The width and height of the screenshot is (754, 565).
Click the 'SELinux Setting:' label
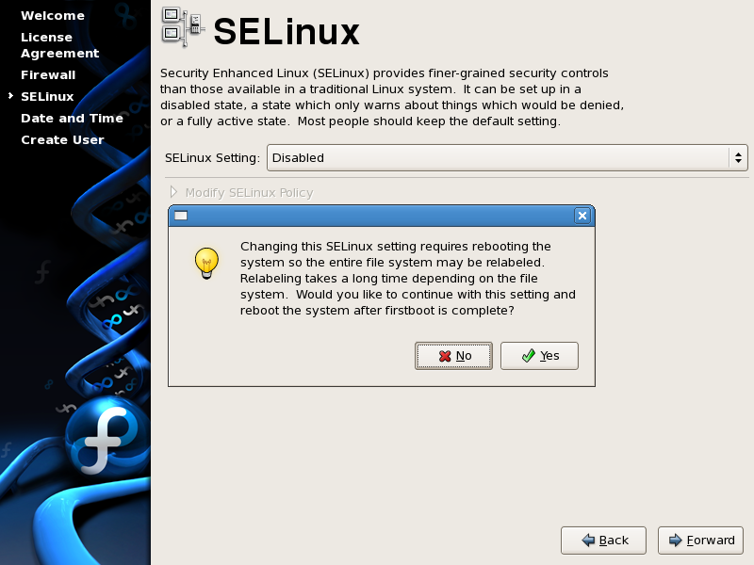pyautogui.click(x=212, y=157)
